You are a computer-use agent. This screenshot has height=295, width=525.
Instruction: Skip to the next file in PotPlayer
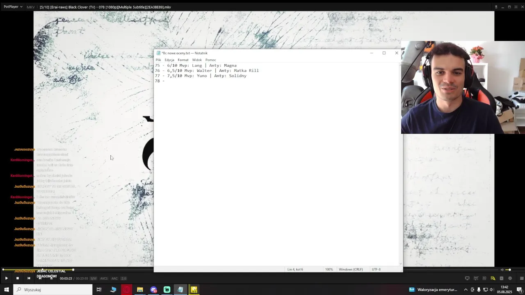(x=40, y=278)
